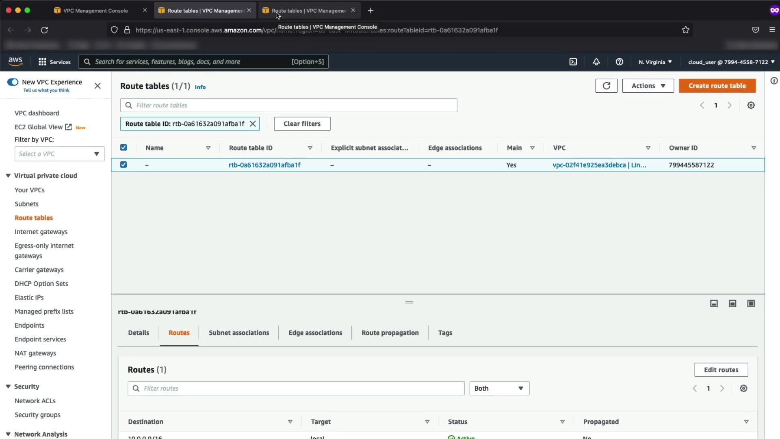780x439 pixels.
Task: Click the Edit routes button
Action: point(721,370)
